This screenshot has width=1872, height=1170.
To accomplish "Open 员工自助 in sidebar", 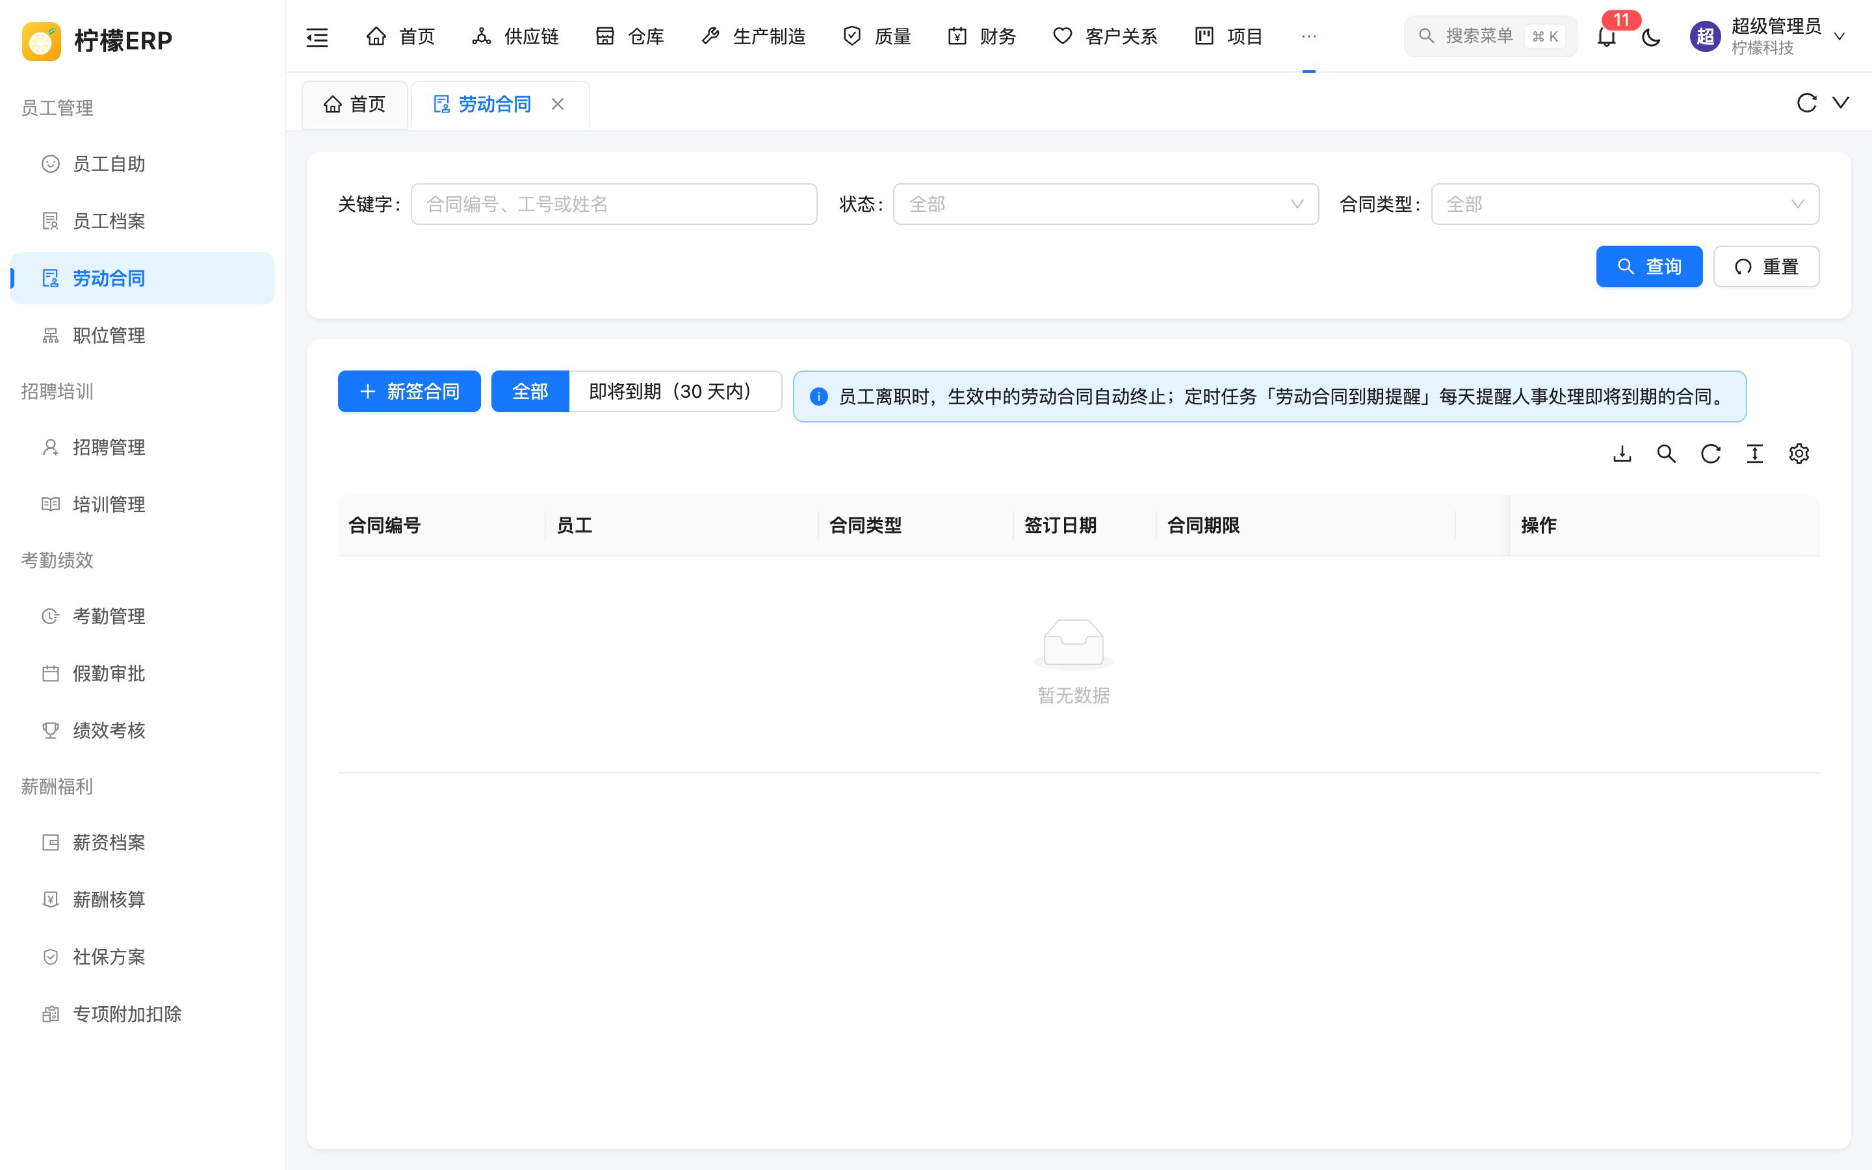I will click(142, 164).
